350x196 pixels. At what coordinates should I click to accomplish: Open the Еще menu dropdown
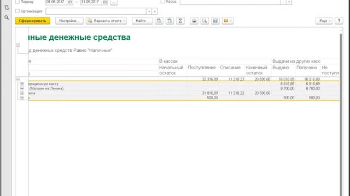click(x=324, y=21)
